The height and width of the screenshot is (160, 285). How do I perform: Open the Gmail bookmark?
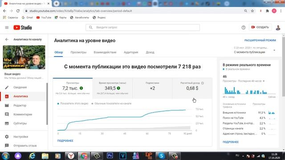coord(28,17)
